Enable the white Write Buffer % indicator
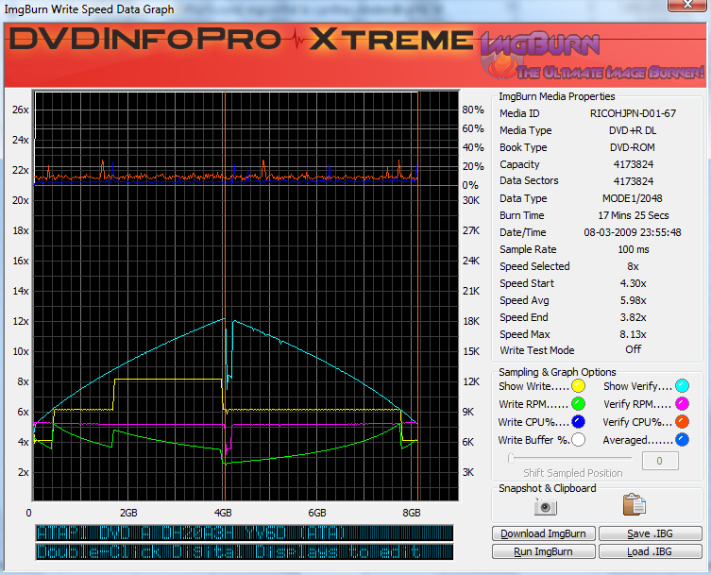711x575 pixels. click(x=578, y=440)
